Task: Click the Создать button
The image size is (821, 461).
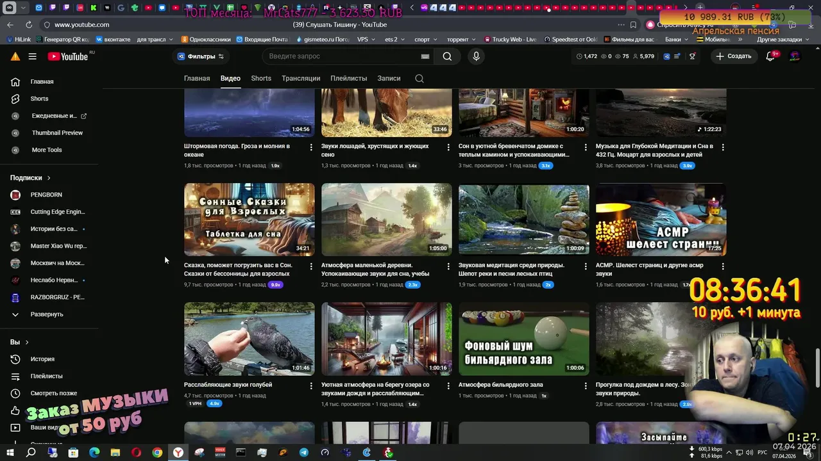Action: point(733,56)
